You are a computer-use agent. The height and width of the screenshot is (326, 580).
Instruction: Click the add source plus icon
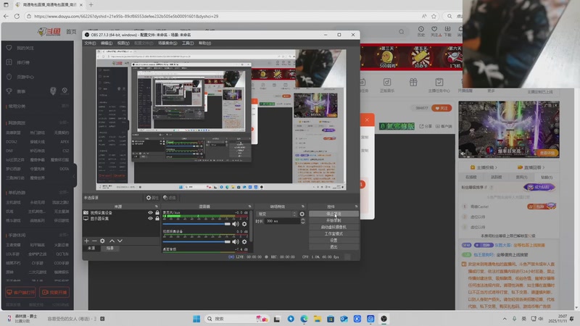click(x=86, y=241)
